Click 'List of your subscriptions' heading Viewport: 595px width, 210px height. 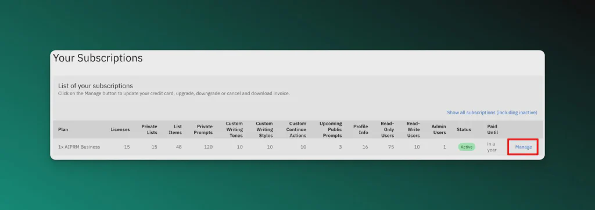click(96, 86)
